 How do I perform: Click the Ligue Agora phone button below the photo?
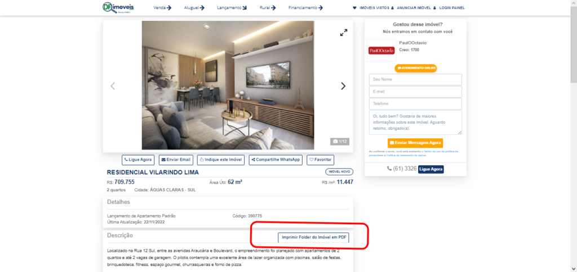click(x=138, y=160)
